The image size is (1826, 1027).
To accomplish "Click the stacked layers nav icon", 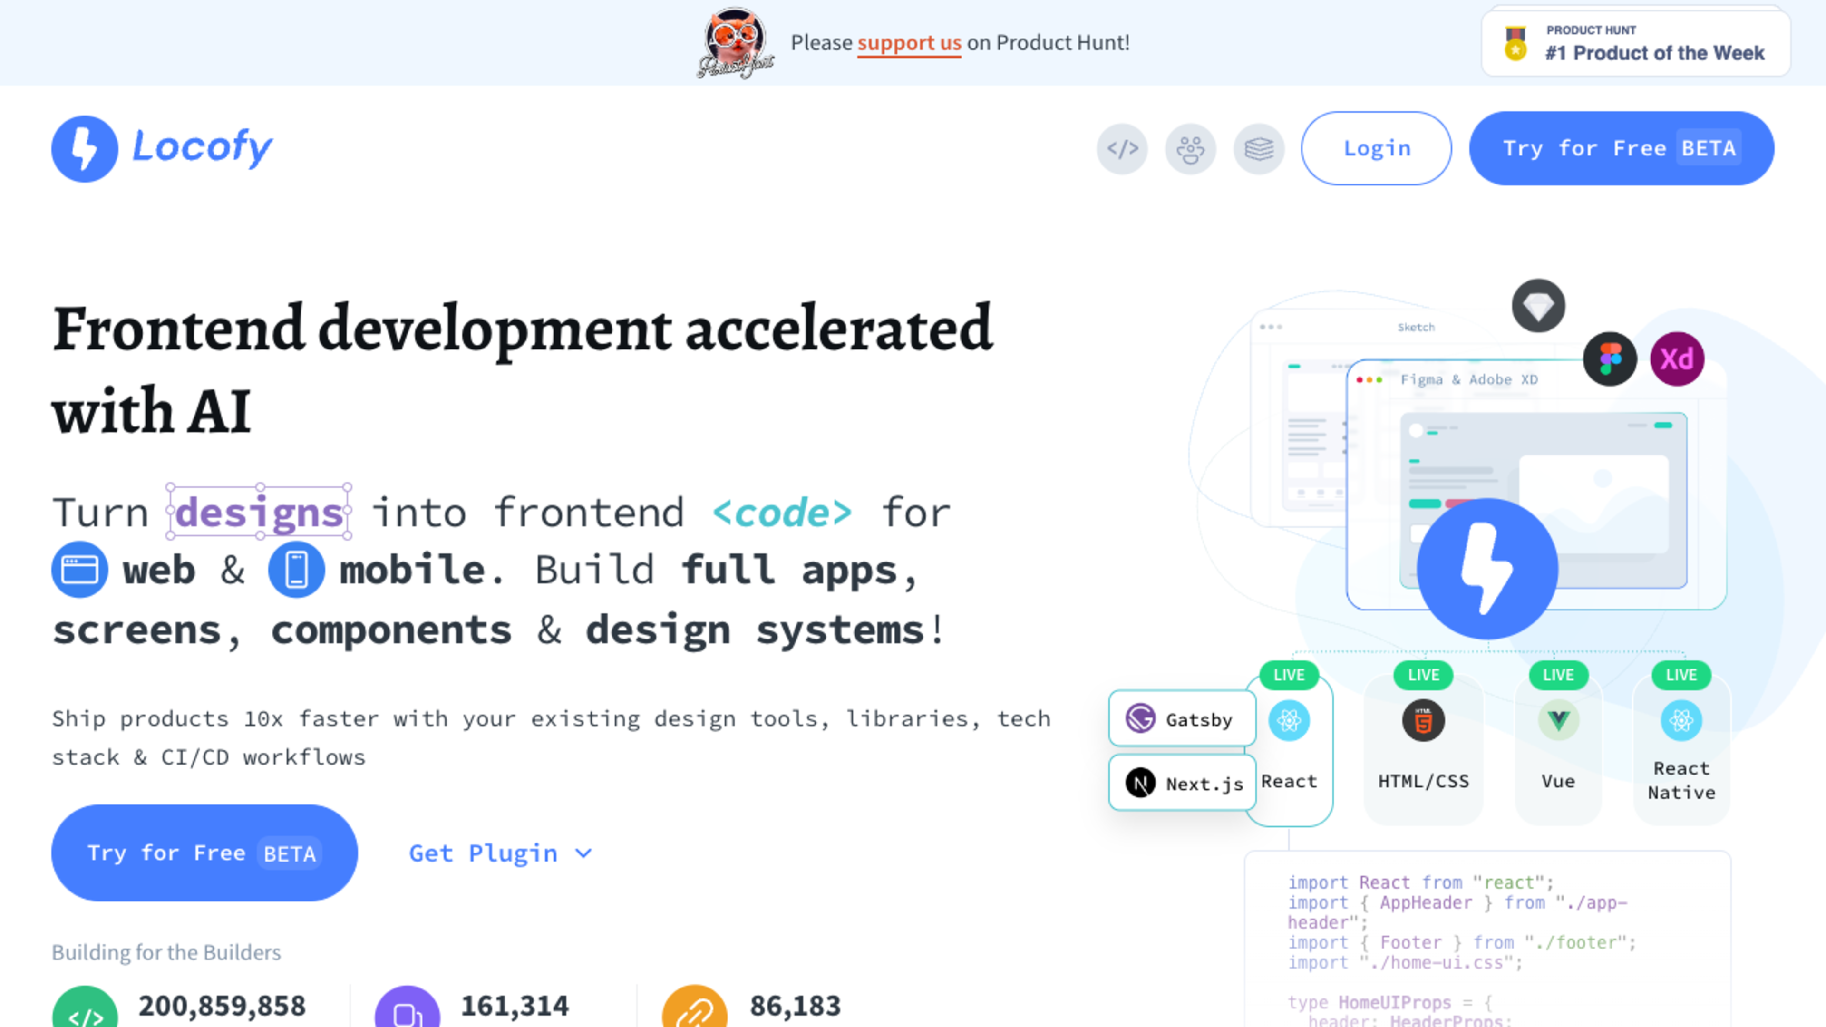I will [1259, 149].
